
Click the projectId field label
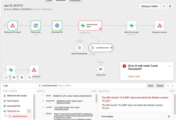50,101
